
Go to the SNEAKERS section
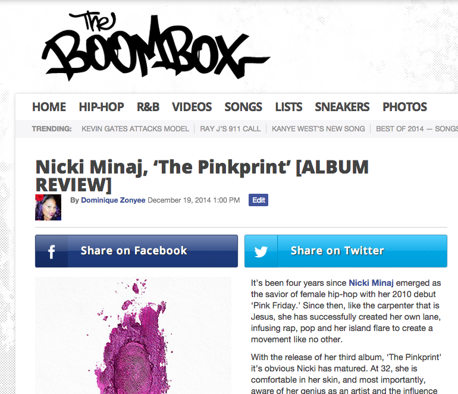(342, 107)
